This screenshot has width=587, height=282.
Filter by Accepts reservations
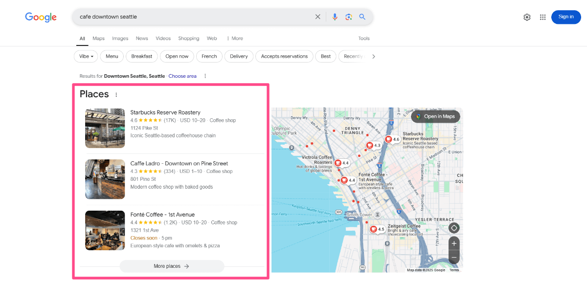[x=284, y=56]
